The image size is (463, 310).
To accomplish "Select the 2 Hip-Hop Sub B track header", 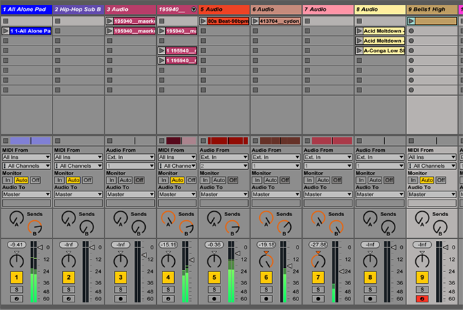I will [79, 10].
